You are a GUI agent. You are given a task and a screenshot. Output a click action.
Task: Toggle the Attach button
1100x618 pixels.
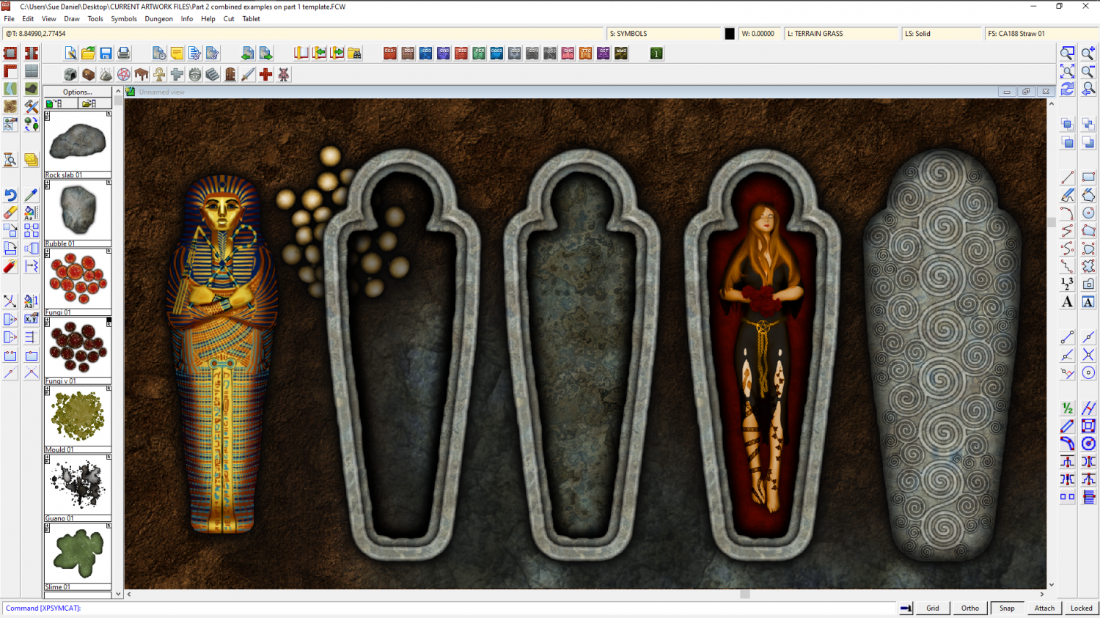click(1045, 608)
